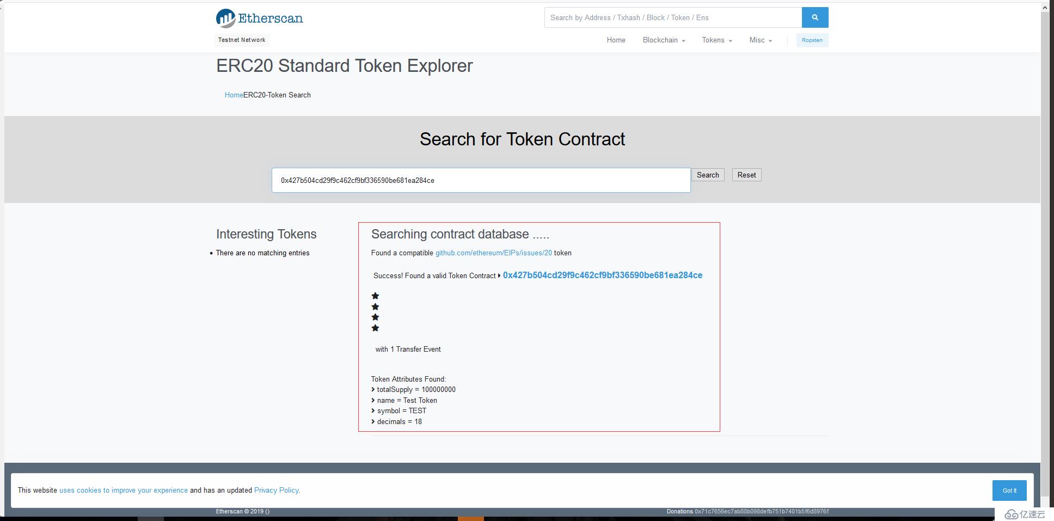Click the second star icon in results
The width and height of the screenshot is (1054, 521).
coord(375,307)
